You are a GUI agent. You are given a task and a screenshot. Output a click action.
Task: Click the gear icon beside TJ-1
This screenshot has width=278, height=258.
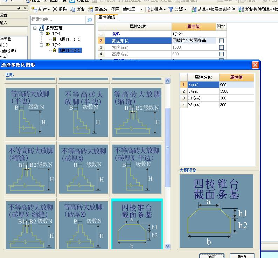point(48,34)
